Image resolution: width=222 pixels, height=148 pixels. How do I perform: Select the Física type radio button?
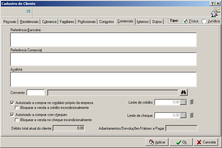[185, 21]
